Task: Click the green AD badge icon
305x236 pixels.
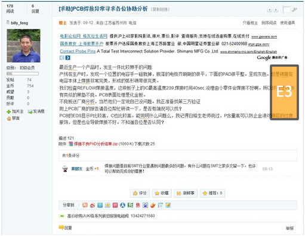Action: pyautogui.click(x=62, y=216)
